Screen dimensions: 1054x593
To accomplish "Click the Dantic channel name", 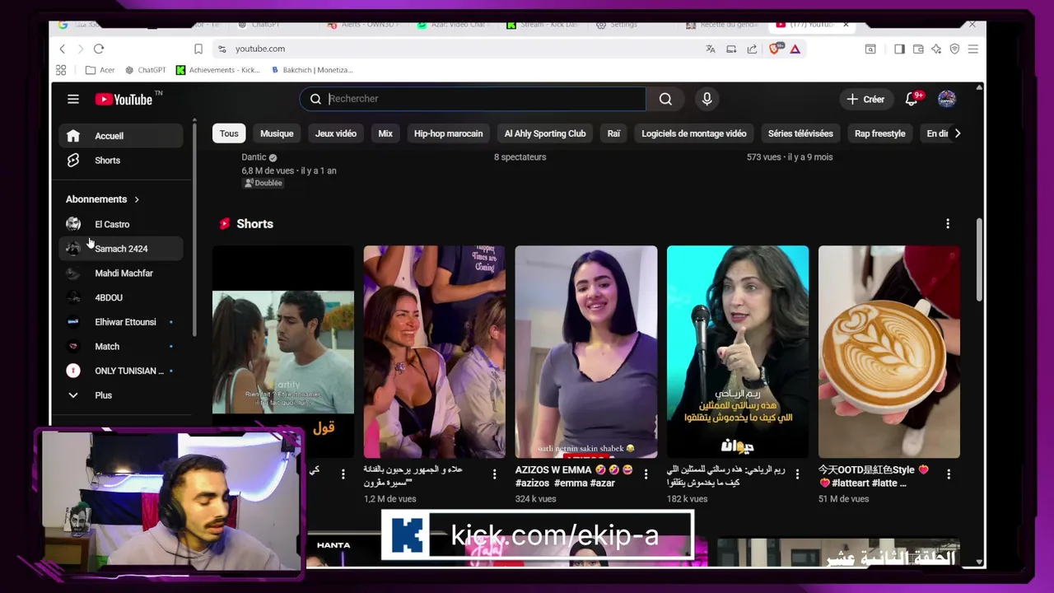I will (x=254, y=157).
